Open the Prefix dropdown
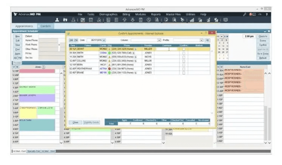282x165 pixels. [x=201, y=40]
